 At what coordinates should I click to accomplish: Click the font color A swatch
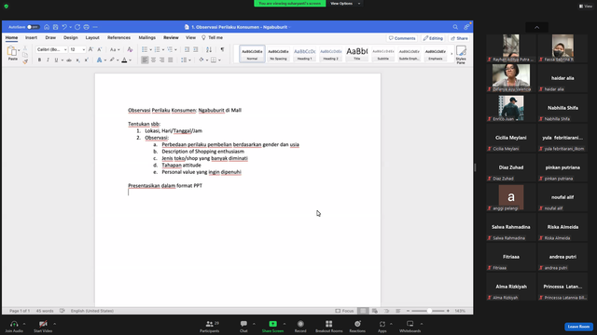click(x=124, y=60)
